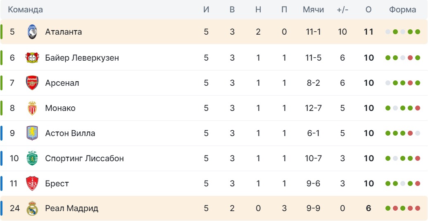Sort table by the О points header
The height and width of the screenshot is (221, 428).
(x=369, y=9)
